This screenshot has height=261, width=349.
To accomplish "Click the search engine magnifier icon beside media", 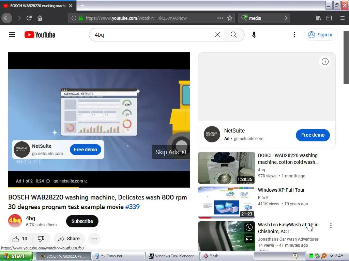I will point(244,18).
